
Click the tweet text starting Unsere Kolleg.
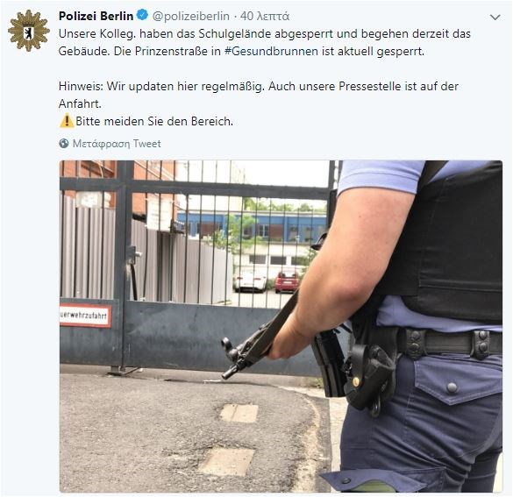tap(264, 42)
